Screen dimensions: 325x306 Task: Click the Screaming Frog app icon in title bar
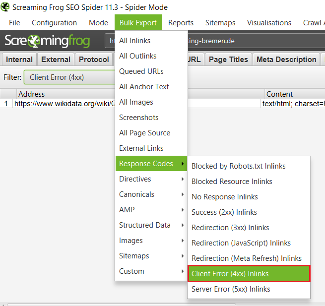[x=5, y=7]
